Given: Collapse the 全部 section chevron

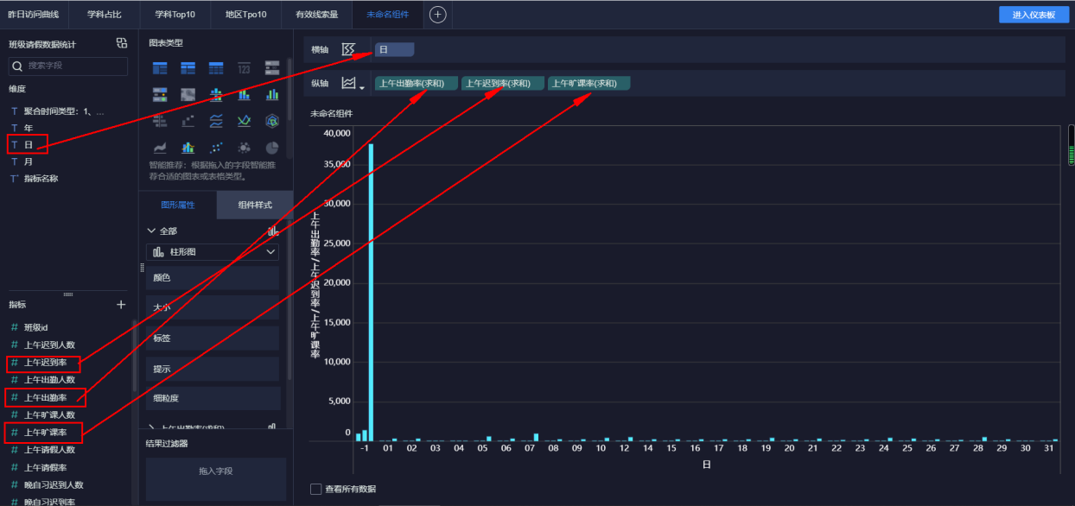Looking at the screenshot, I should (152, 231).
